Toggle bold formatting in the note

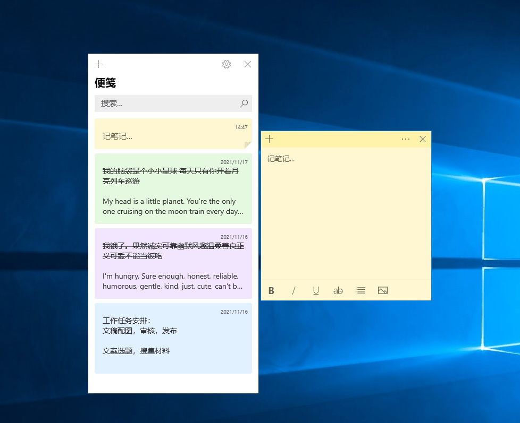[271, 290]
